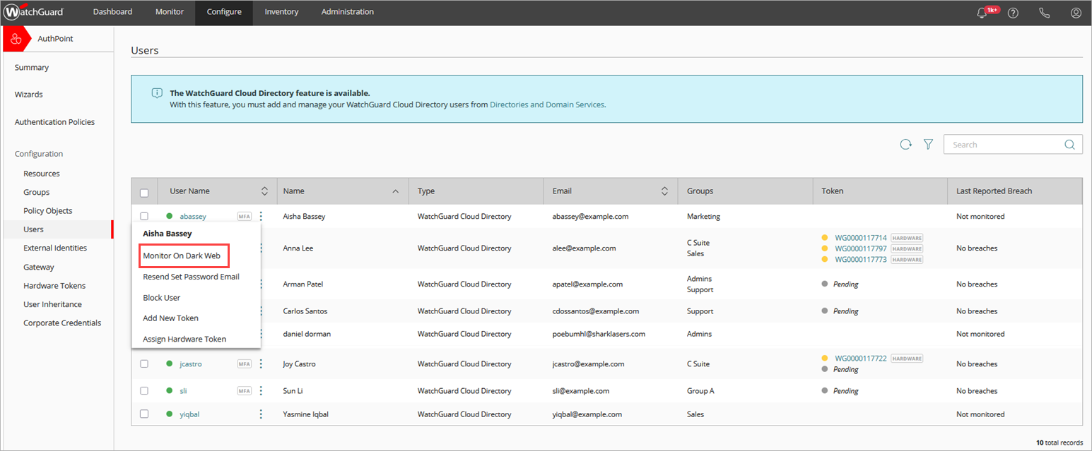Viewport: 1092px width, 451px height.
Task: Open the sli user link
Action: point(183,391)
